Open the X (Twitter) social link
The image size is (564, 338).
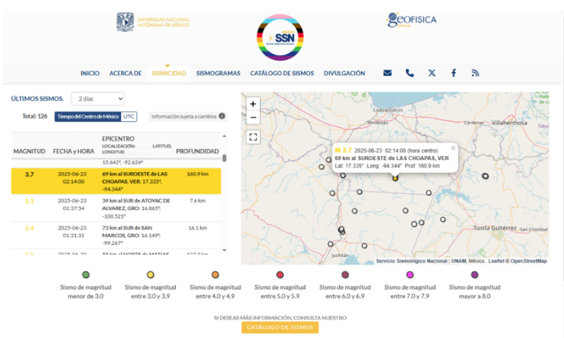(432, 73)
